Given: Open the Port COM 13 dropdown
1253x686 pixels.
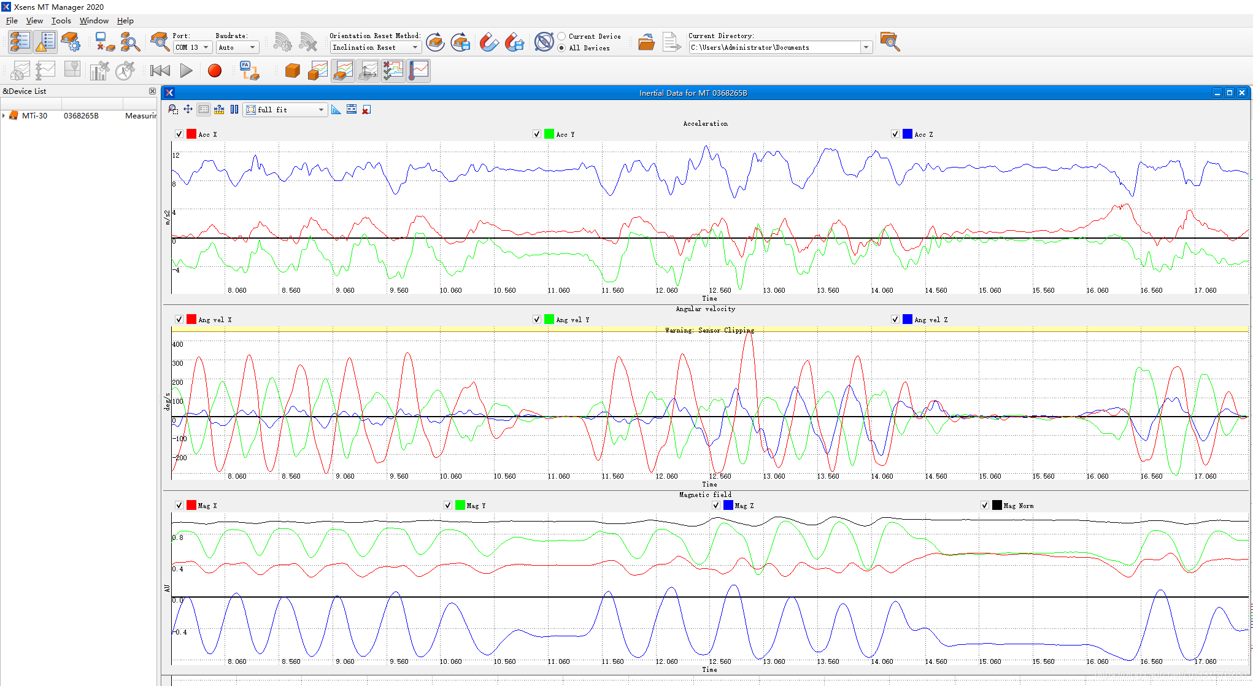Looking at the screenshot, I should pos(192,47).
